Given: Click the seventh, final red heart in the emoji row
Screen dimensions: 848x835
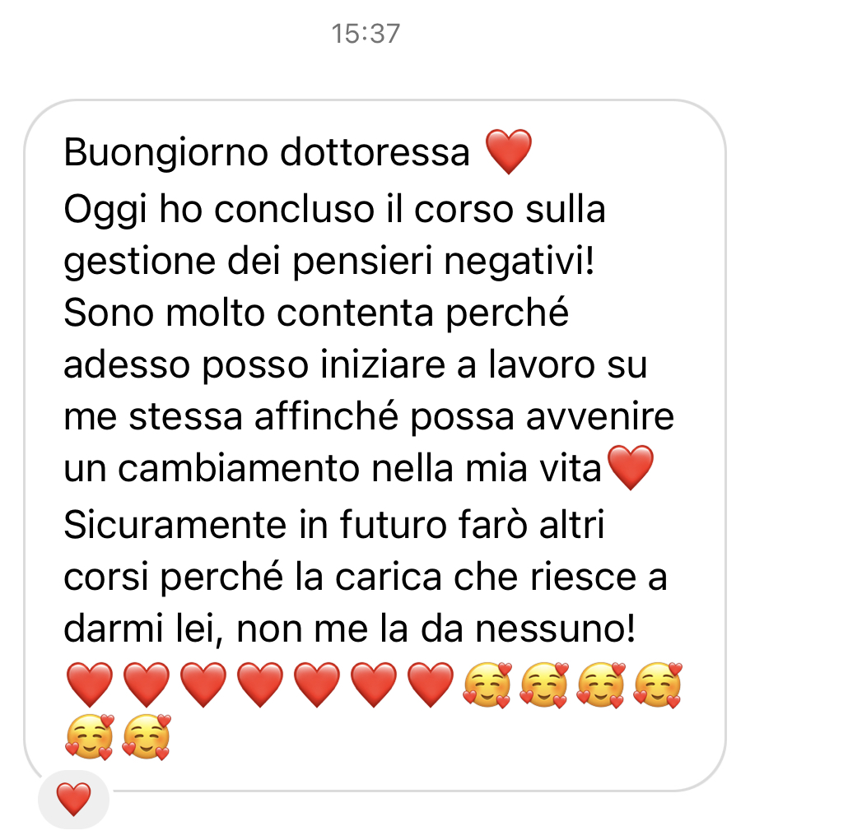Looking at the screenshot, I should (x=431, y=685).
